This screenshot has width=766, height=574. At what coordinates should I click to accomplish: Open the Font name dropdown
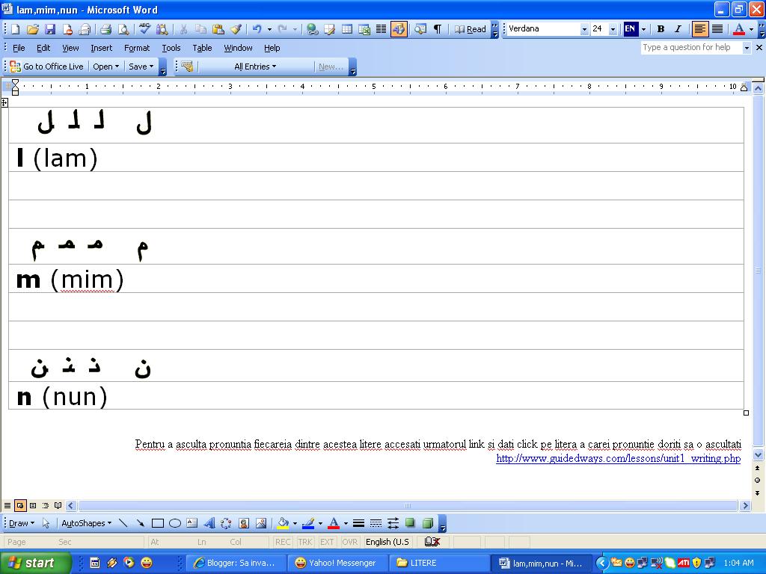[584, 29]
